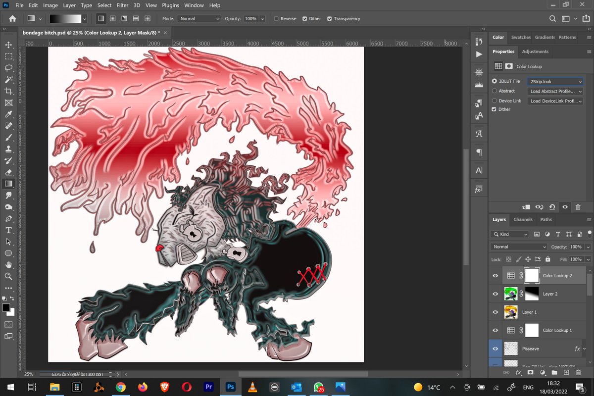Select the Device Link radio option
The width and height of the screenshot is (594, 396).
coord(495,101)
